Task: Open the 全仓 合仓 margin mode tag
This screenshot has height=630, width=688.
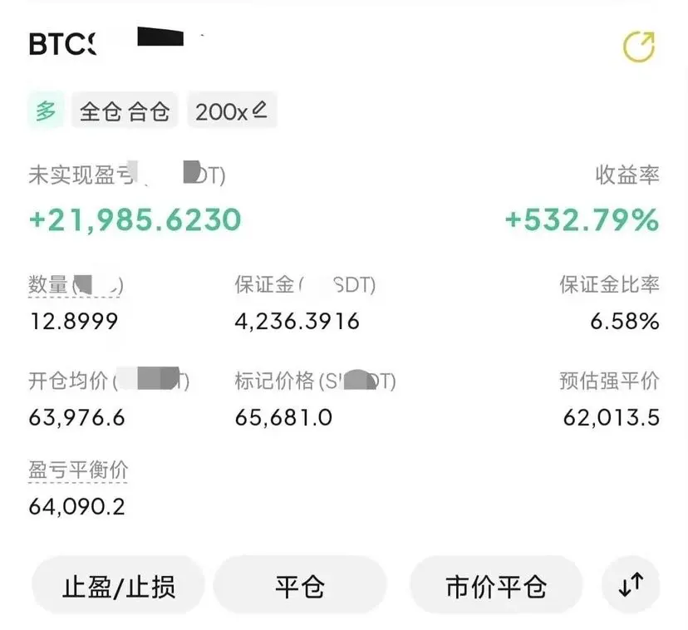Action: click(x=125, y=111)
